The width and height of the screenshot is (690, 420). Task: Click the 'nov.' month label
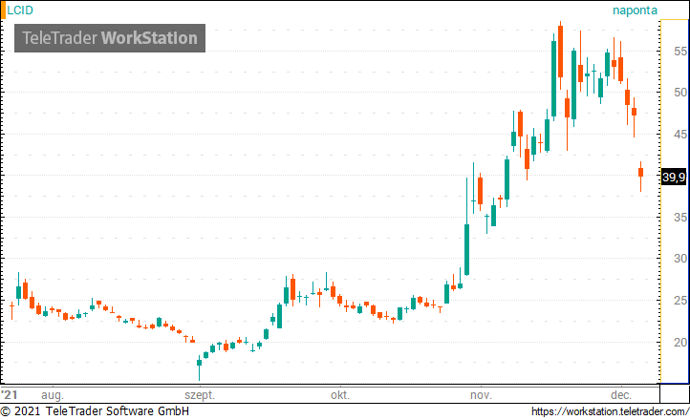pyautogui.click(x=481, y=395)
